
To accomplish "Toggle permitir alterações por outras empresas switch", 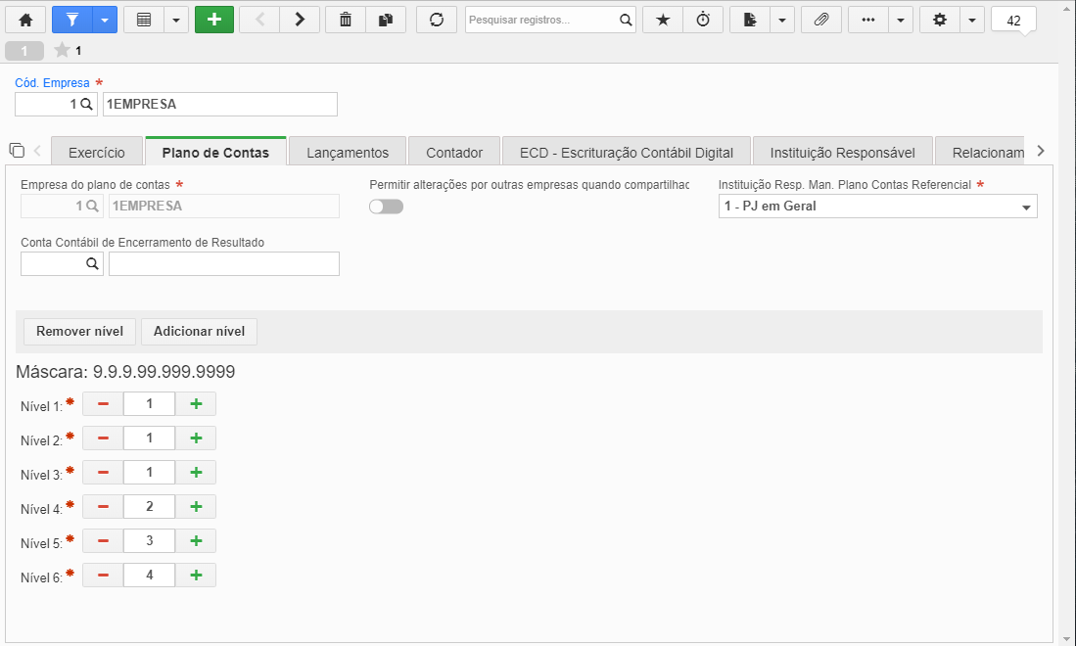I will pos(387,207).
